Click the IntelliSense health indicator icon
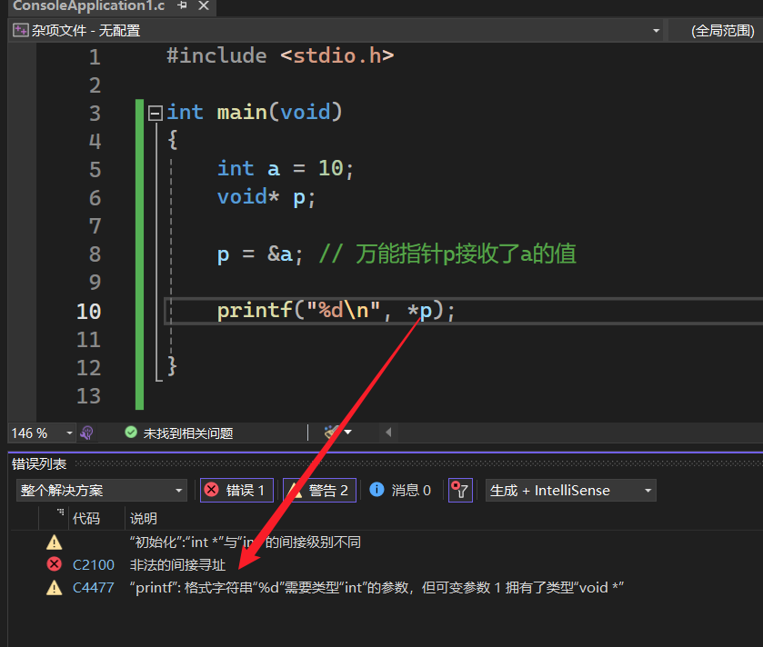This screenshot has height=647, width=763. pyautogui.click(x=87, y=433)
